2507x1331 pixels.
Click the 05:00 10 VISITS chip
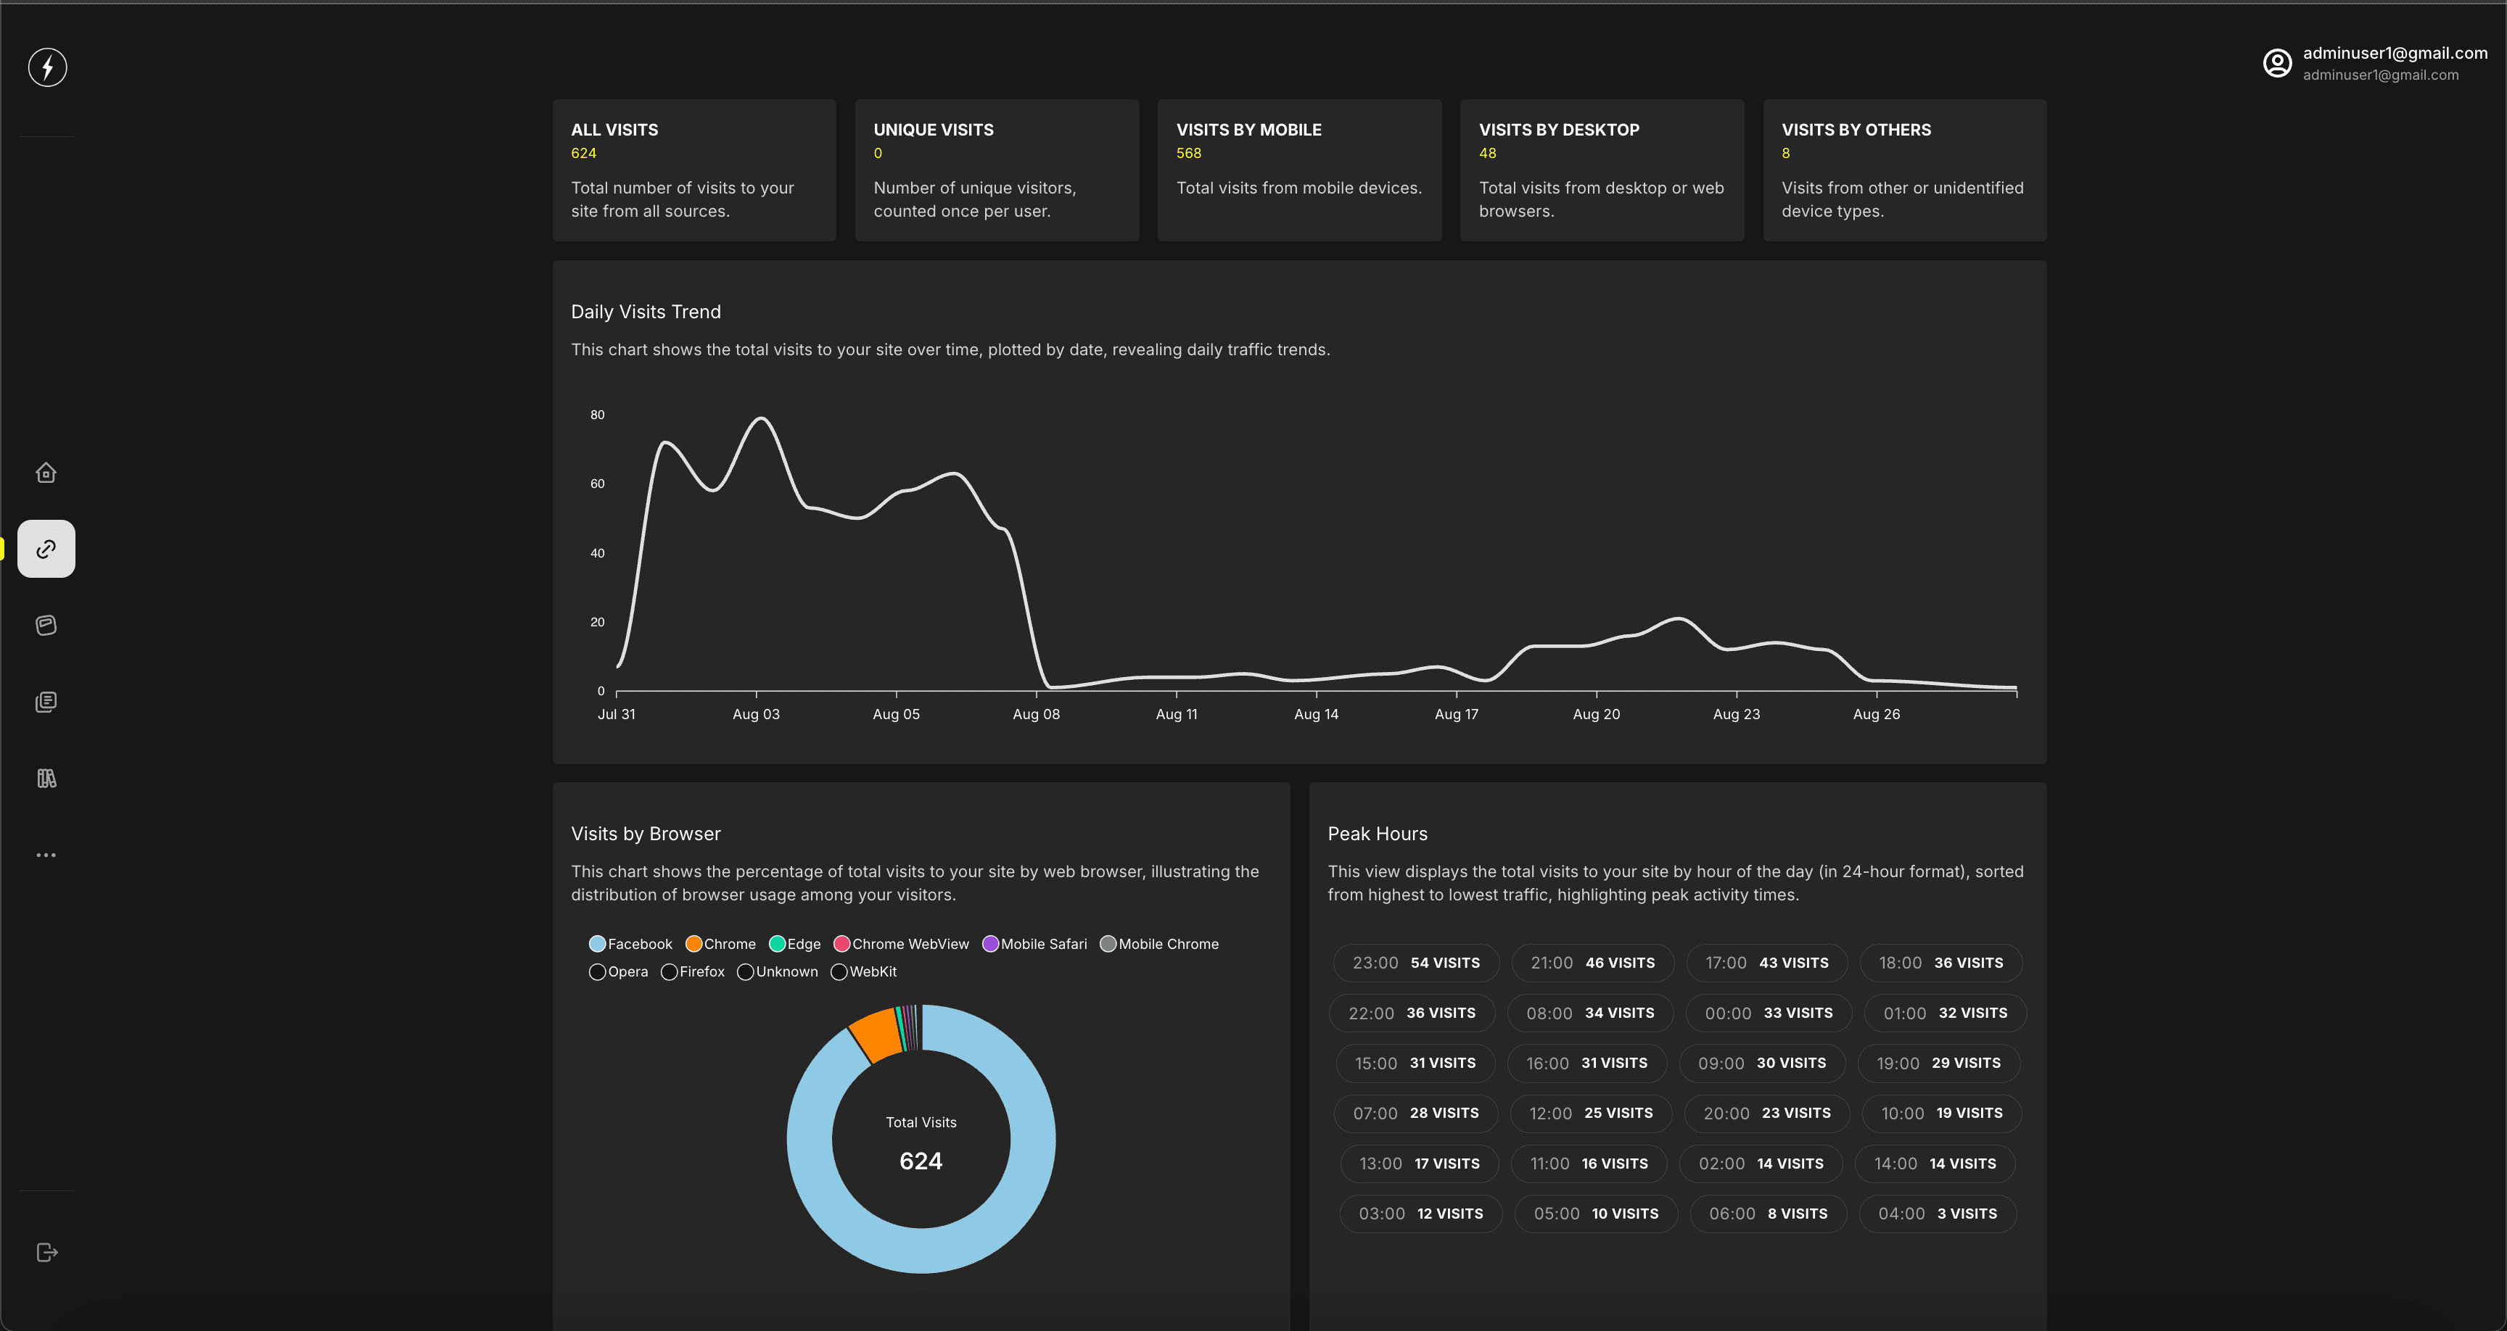[x=1596, y=1214]
